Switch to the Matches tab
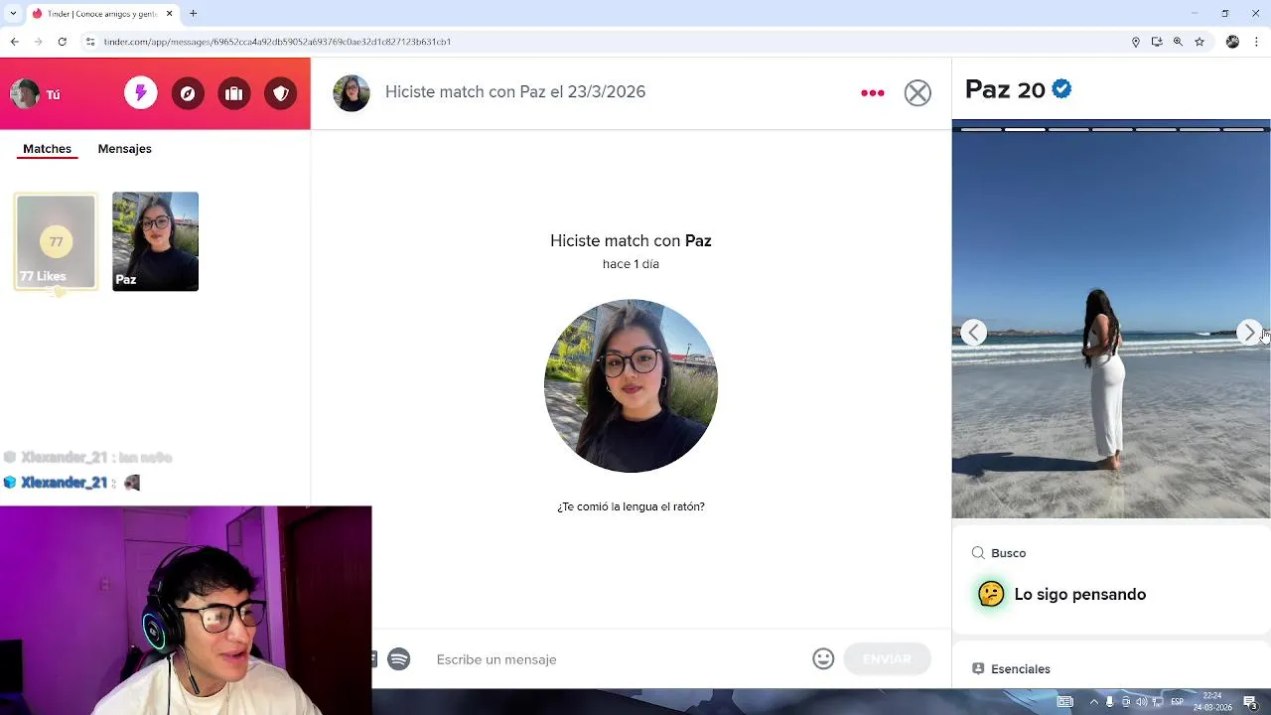 (47, 149)
